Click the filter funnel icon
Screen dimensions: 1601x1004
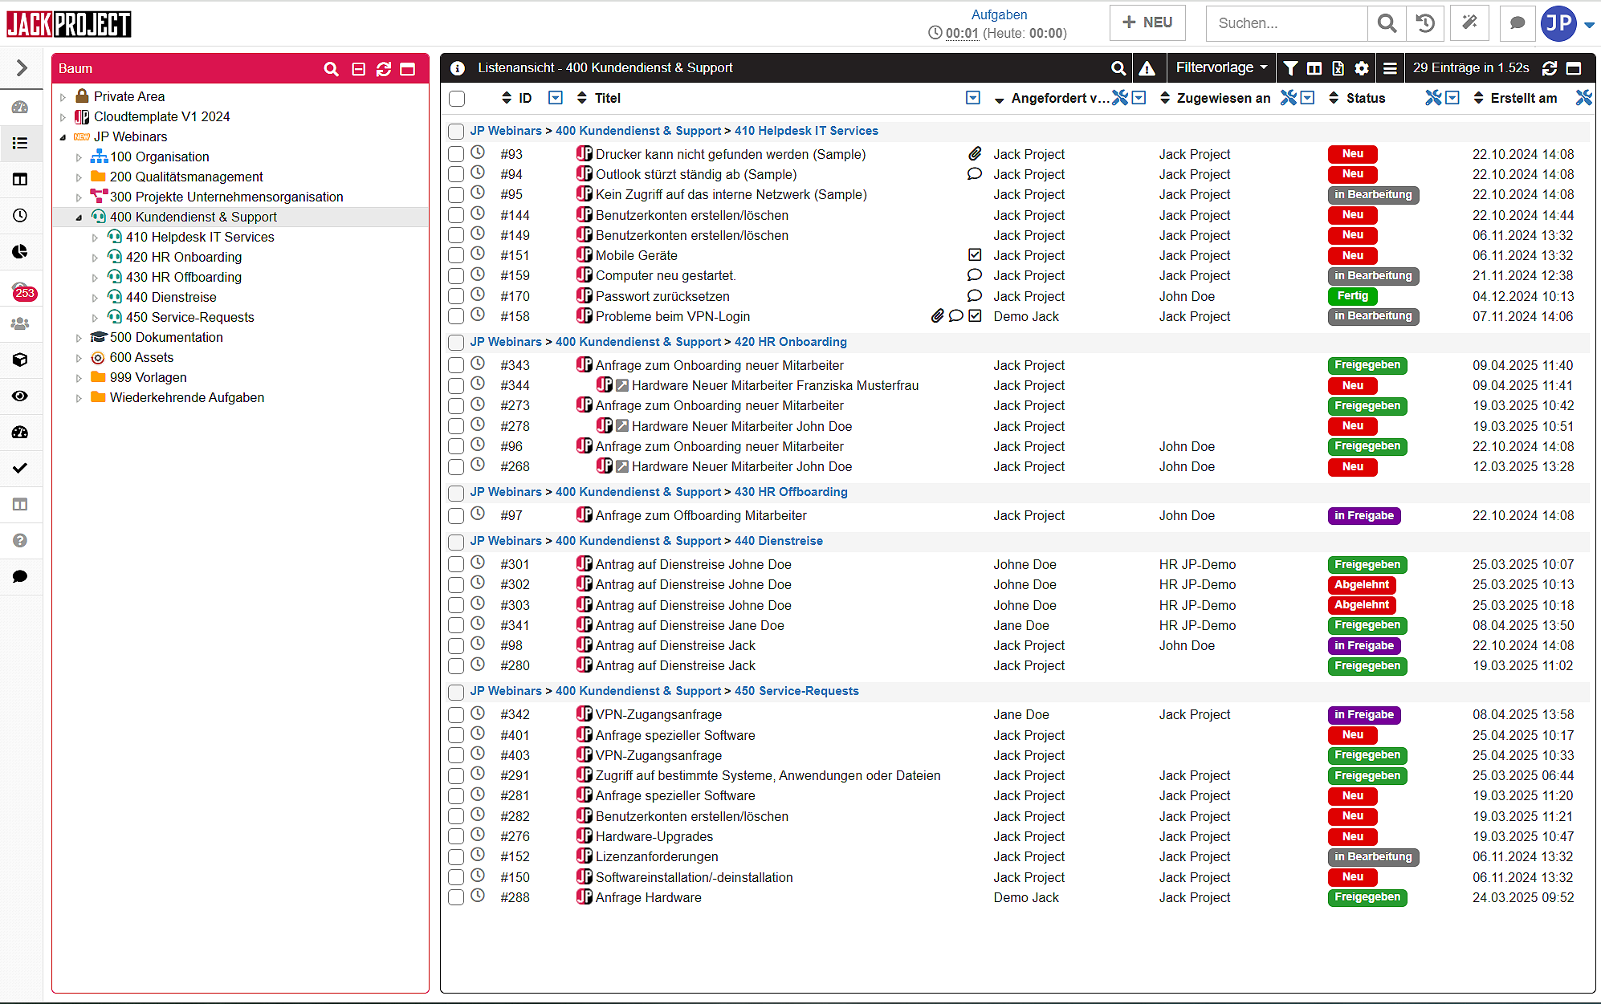click(x=1290, y=68)
